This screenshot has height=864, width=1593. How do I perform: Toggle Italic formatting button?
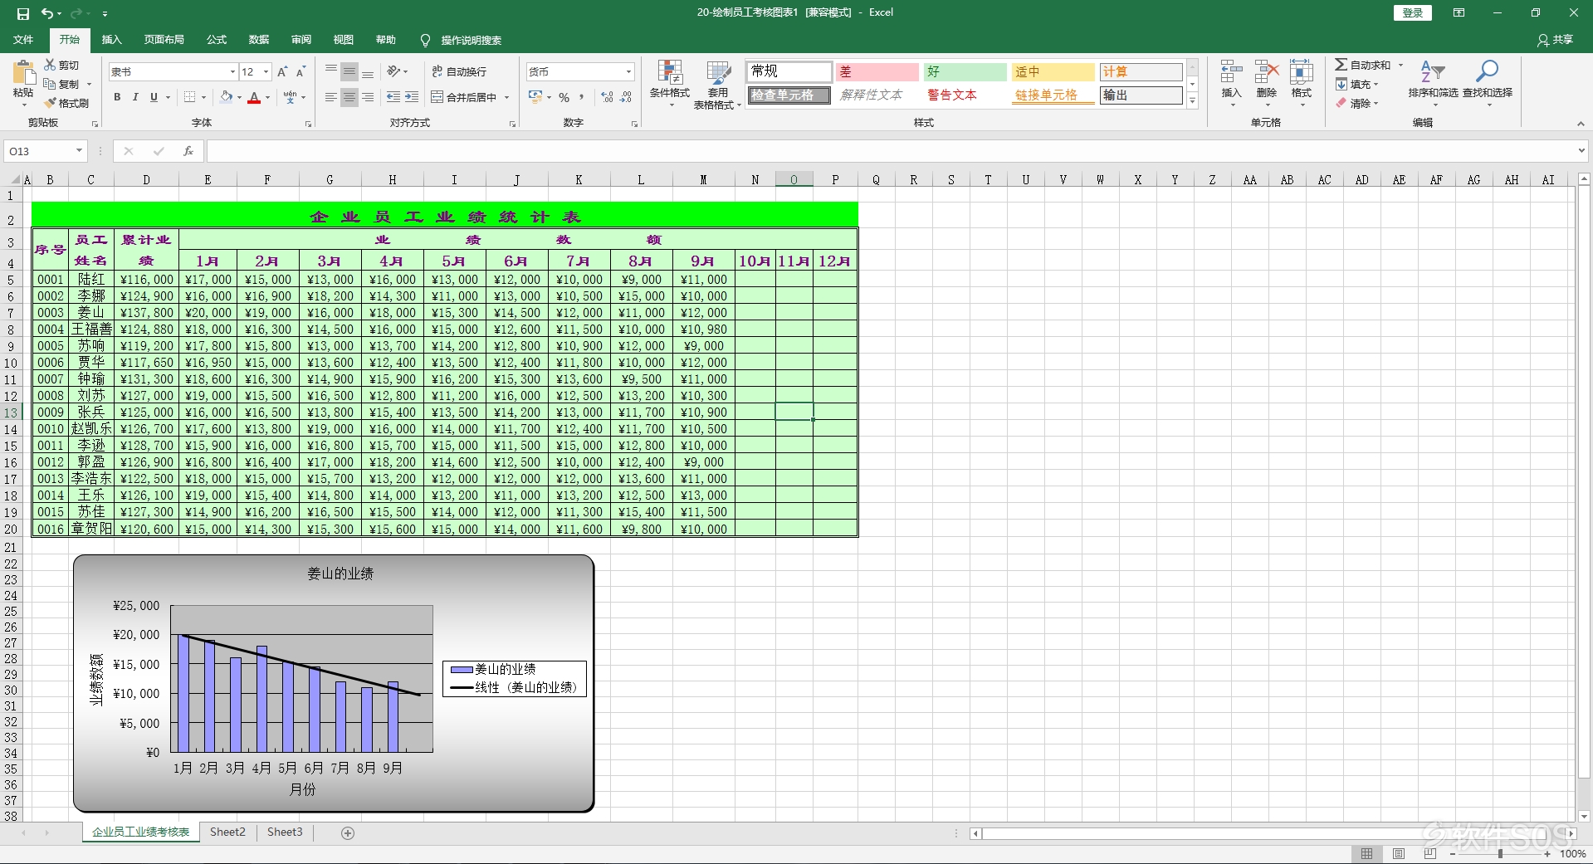(135, 97)
